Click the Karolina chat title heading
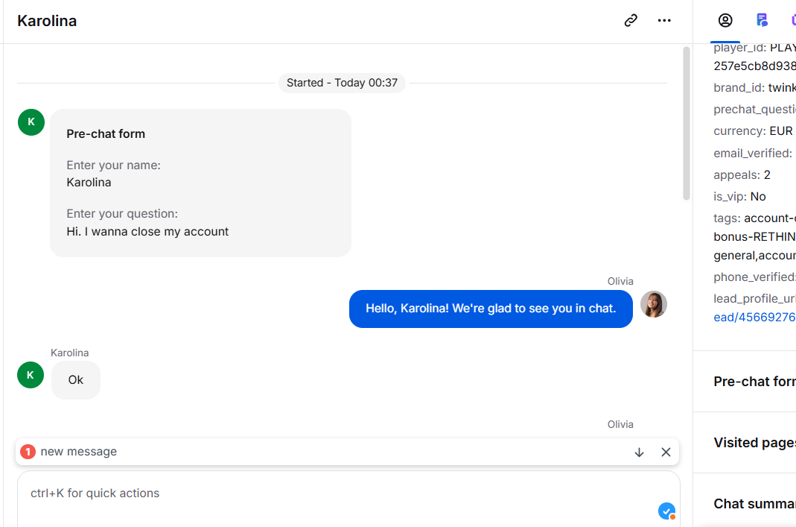Image resolution: width=796 pixels, height=527 pixels. click(x=47, y=21)
